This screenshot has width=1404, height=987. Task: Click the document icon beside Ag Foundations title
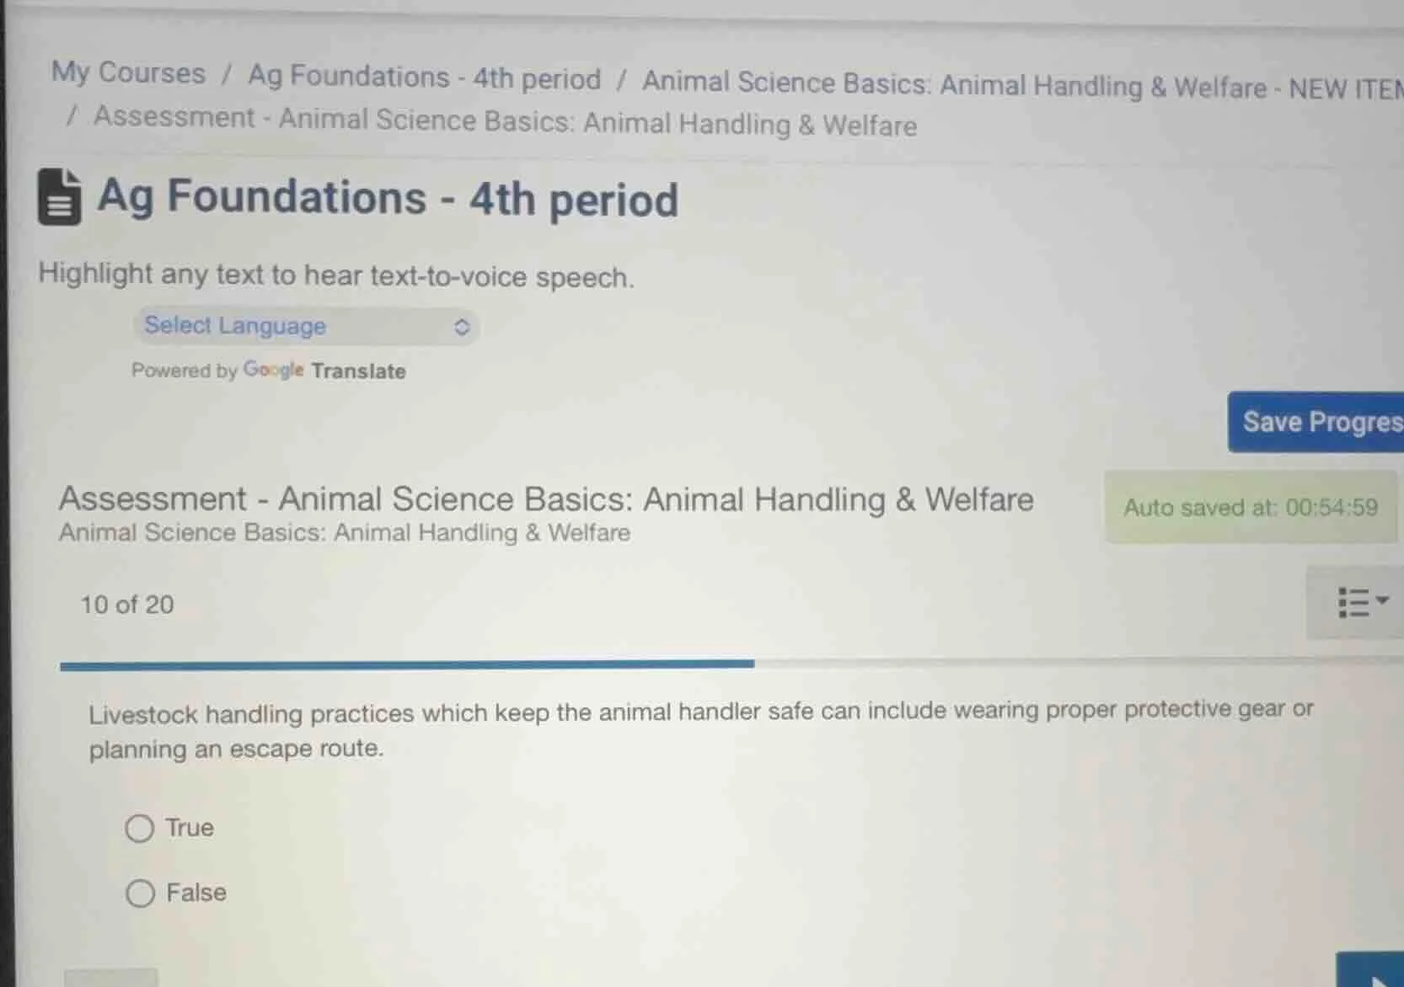[x=57, y=200]
